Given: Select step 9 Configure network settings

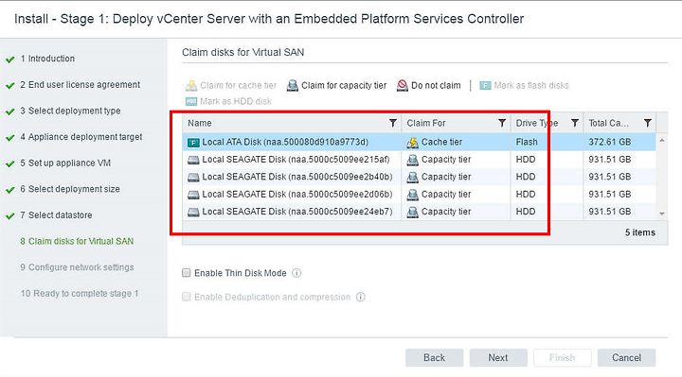Looking at the screenshot, I should (x=77, y=267).
